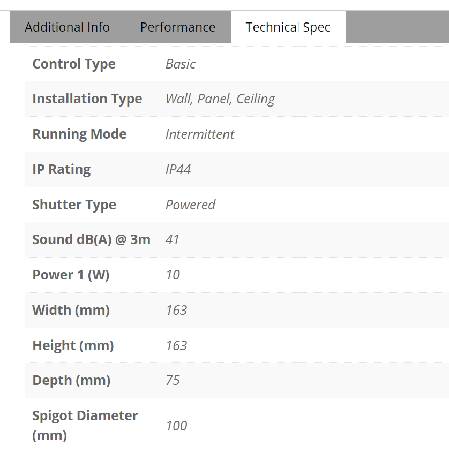Click the Intermittent value text
The height and width of the screenshot is (469, 449).
click(199, 134)
